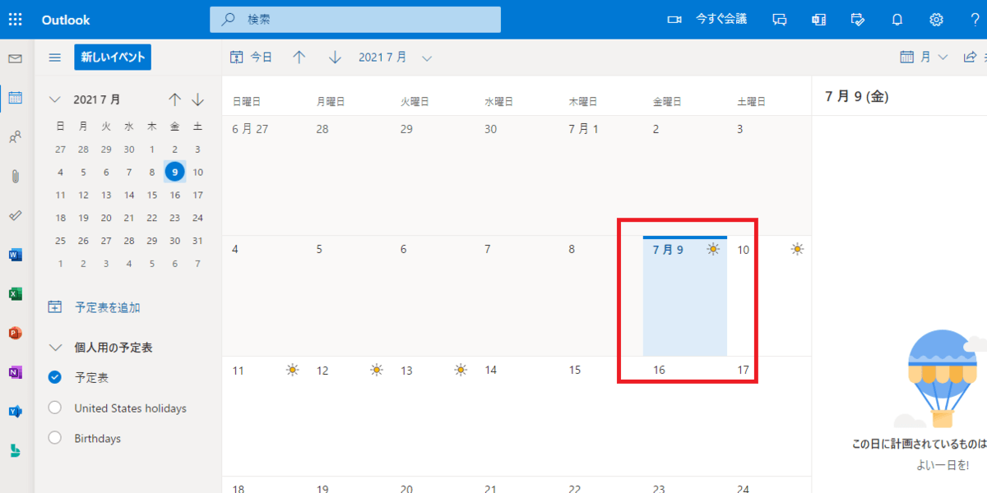Click weather sun icon on July 13
Screen dimensions: 987x493
pos(461,370)
